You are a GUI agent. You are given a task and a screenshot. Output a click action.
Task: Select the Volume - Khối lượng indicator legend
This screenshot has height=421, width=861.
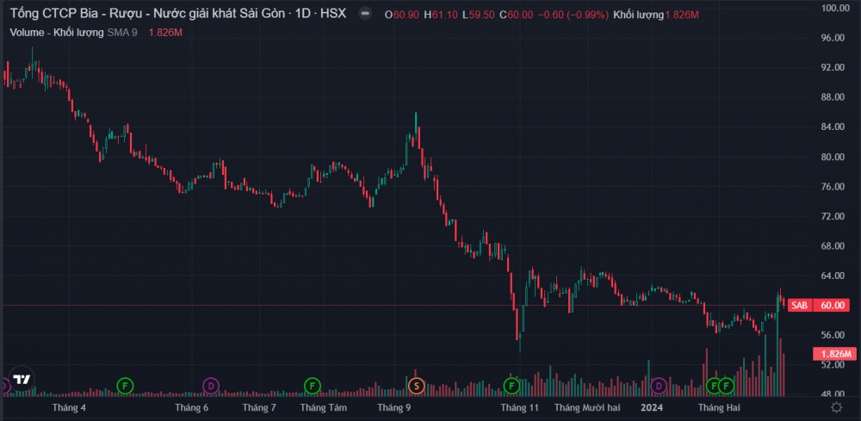pyautogui.click(x=57, y=33)
